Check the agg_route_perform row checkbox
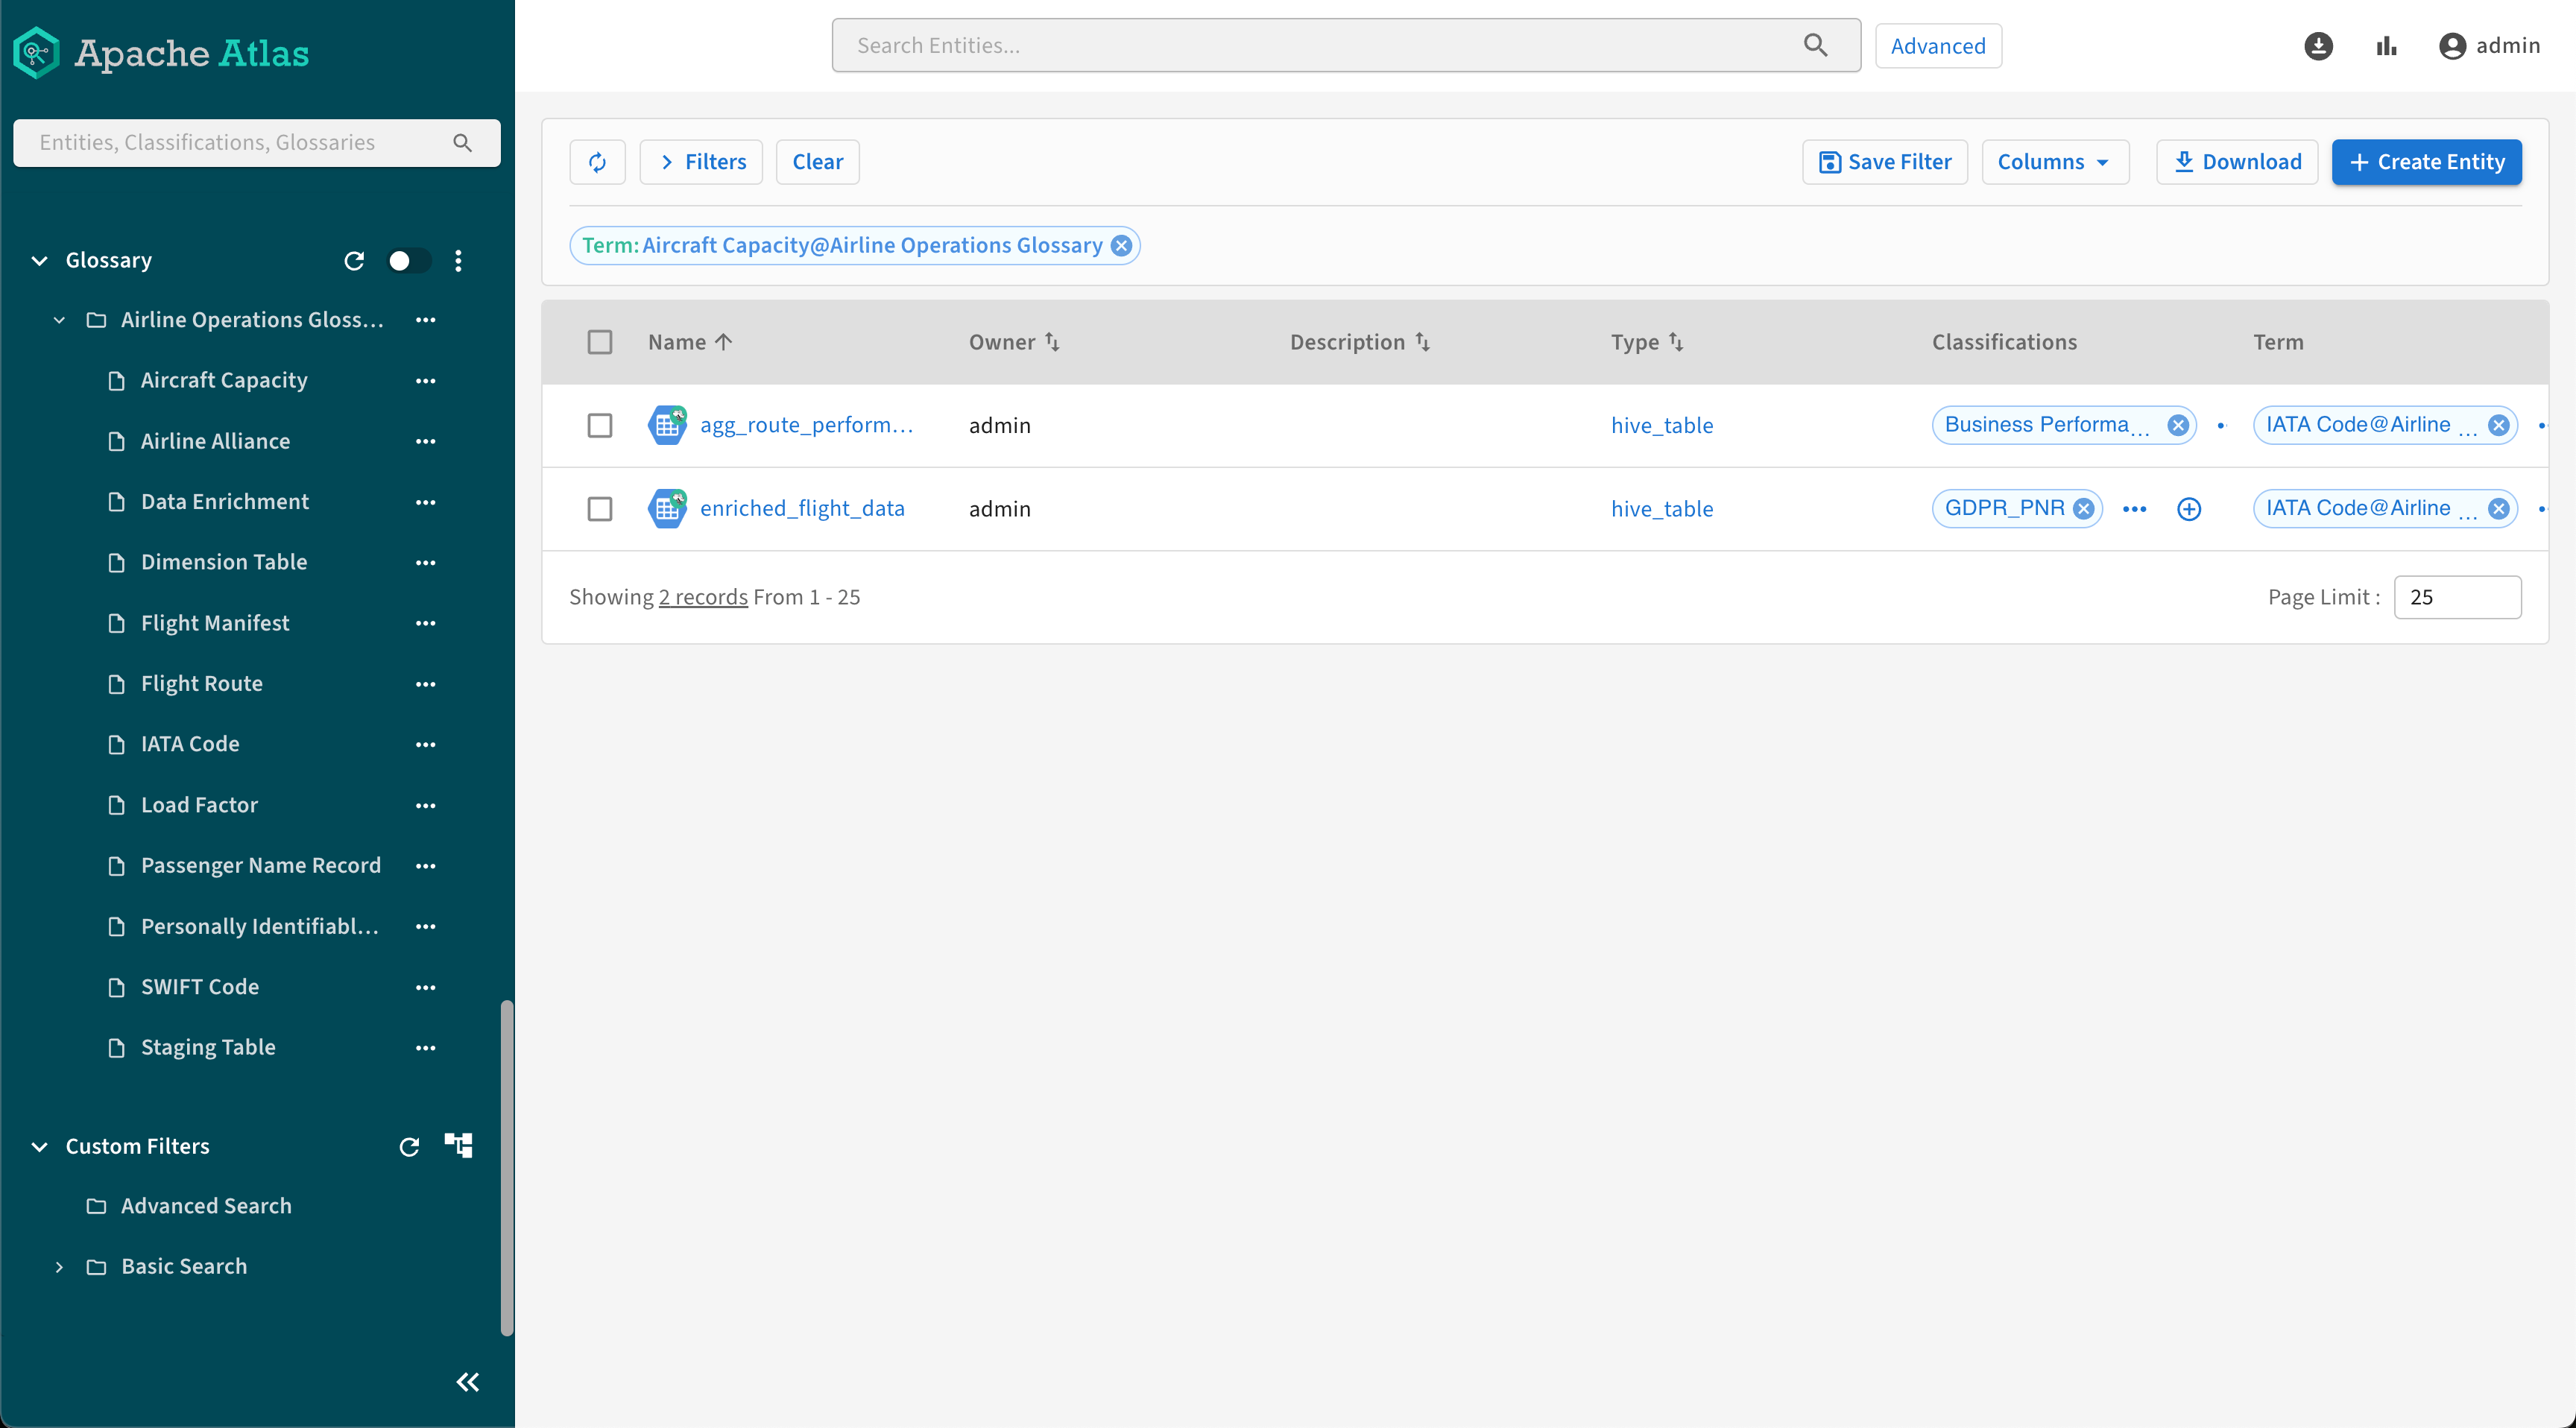 tap(599, 425)
